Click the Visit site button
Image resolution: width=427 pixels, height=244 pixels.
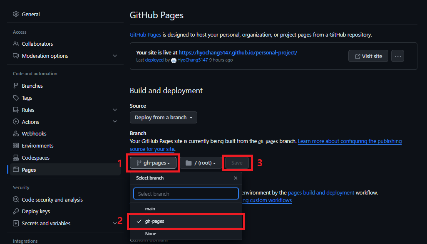point(368,56)
